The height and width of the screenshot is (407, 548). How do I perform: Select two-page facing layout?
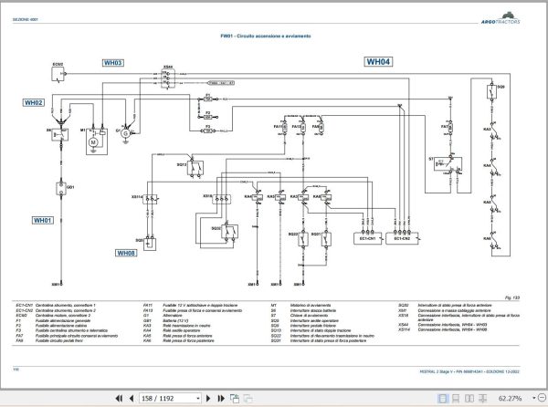469,398
